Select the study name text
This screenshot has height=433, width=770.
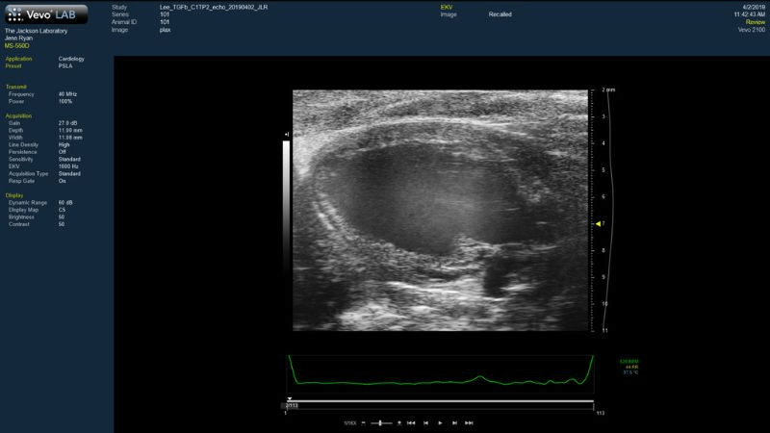(217, 7)
